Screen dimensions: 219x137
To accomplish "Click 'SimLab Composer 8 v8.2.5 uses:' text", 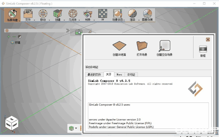I will click(x=109, y=105).
